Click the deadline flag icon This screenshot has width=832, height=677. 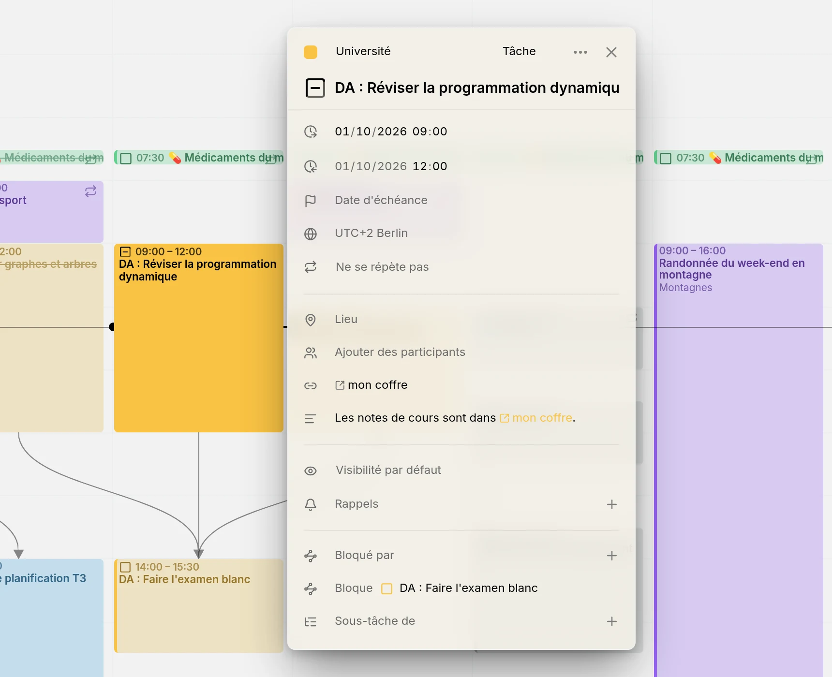pyautogui.click(x=311, y=201)
